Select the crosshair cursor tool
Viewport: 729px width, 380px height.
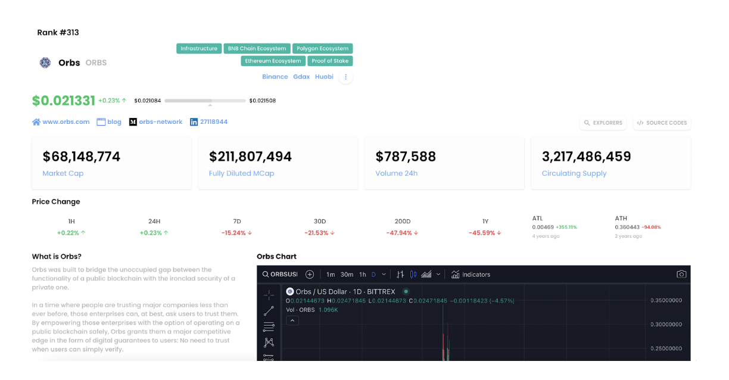269,295
